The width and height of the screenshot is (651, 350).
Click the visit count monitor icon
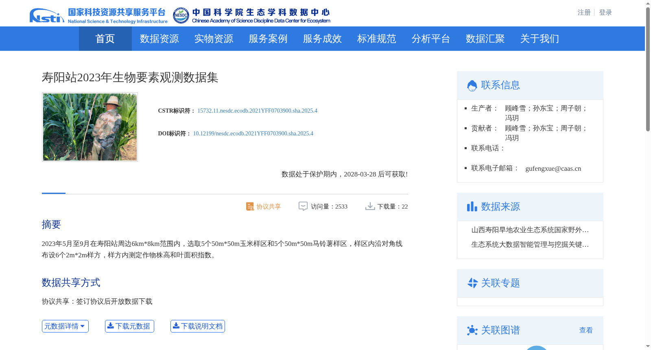click(x=303, y=207)
